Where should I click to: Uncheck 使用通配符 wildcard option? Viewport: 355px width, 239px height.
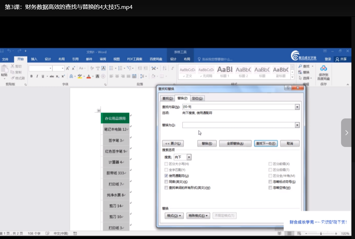[166, 176]
